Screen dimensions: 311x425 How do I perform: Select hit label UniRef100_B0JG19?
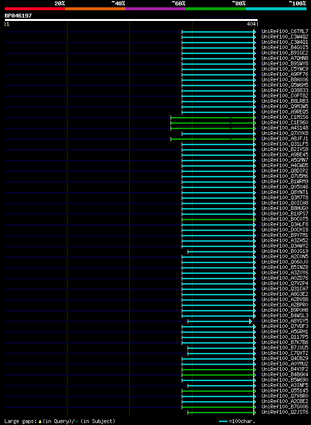click(x=285, y=251)
